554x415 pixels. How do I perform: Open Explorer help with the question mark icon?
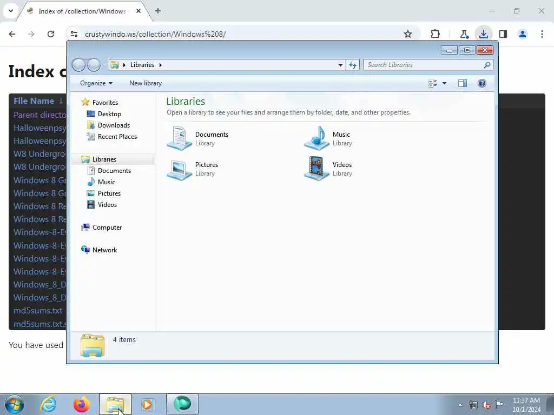[x=482, y=83]
